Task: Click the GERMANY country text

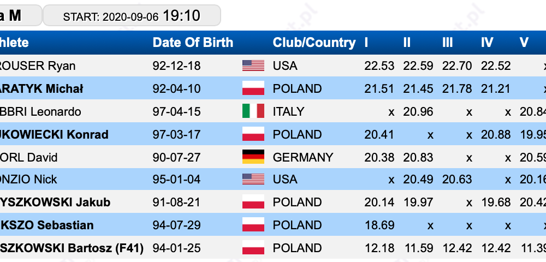Action: pos(303,157)
